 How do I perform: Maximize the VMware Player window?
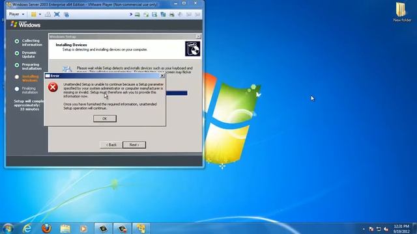click(184, 3)
